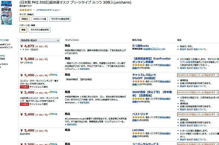
Task: Choose それぞれの最低価格 size option
Action: pos(60,19)
